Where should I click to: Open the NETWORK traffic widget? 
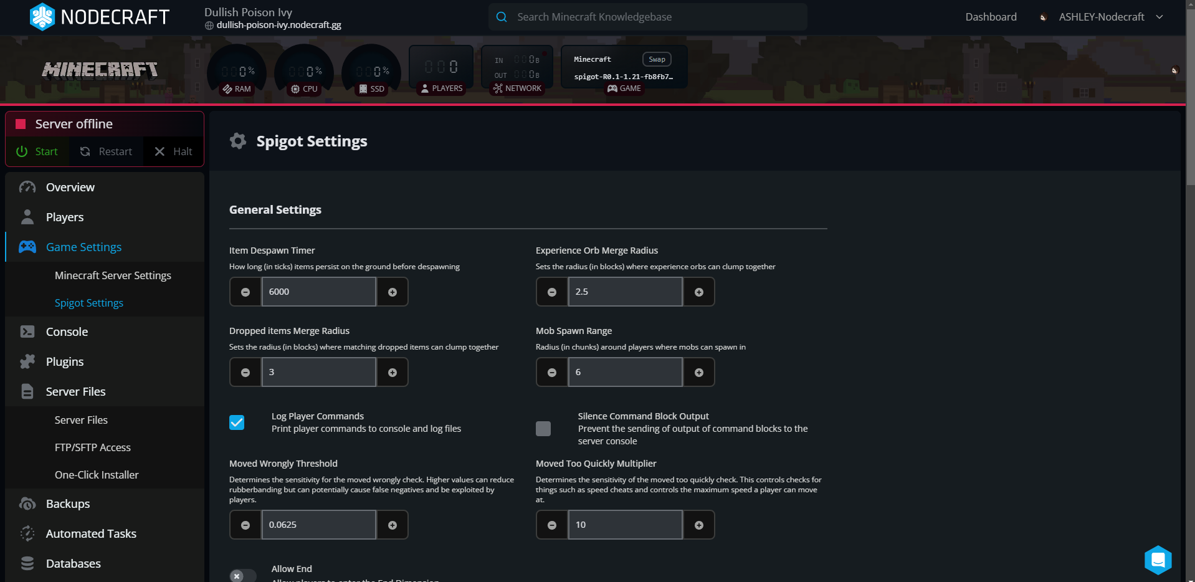pos(517,70)
